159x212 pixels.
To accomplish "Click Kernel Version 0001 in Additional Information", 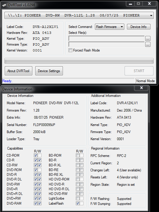I will click(x=120, y=139).
